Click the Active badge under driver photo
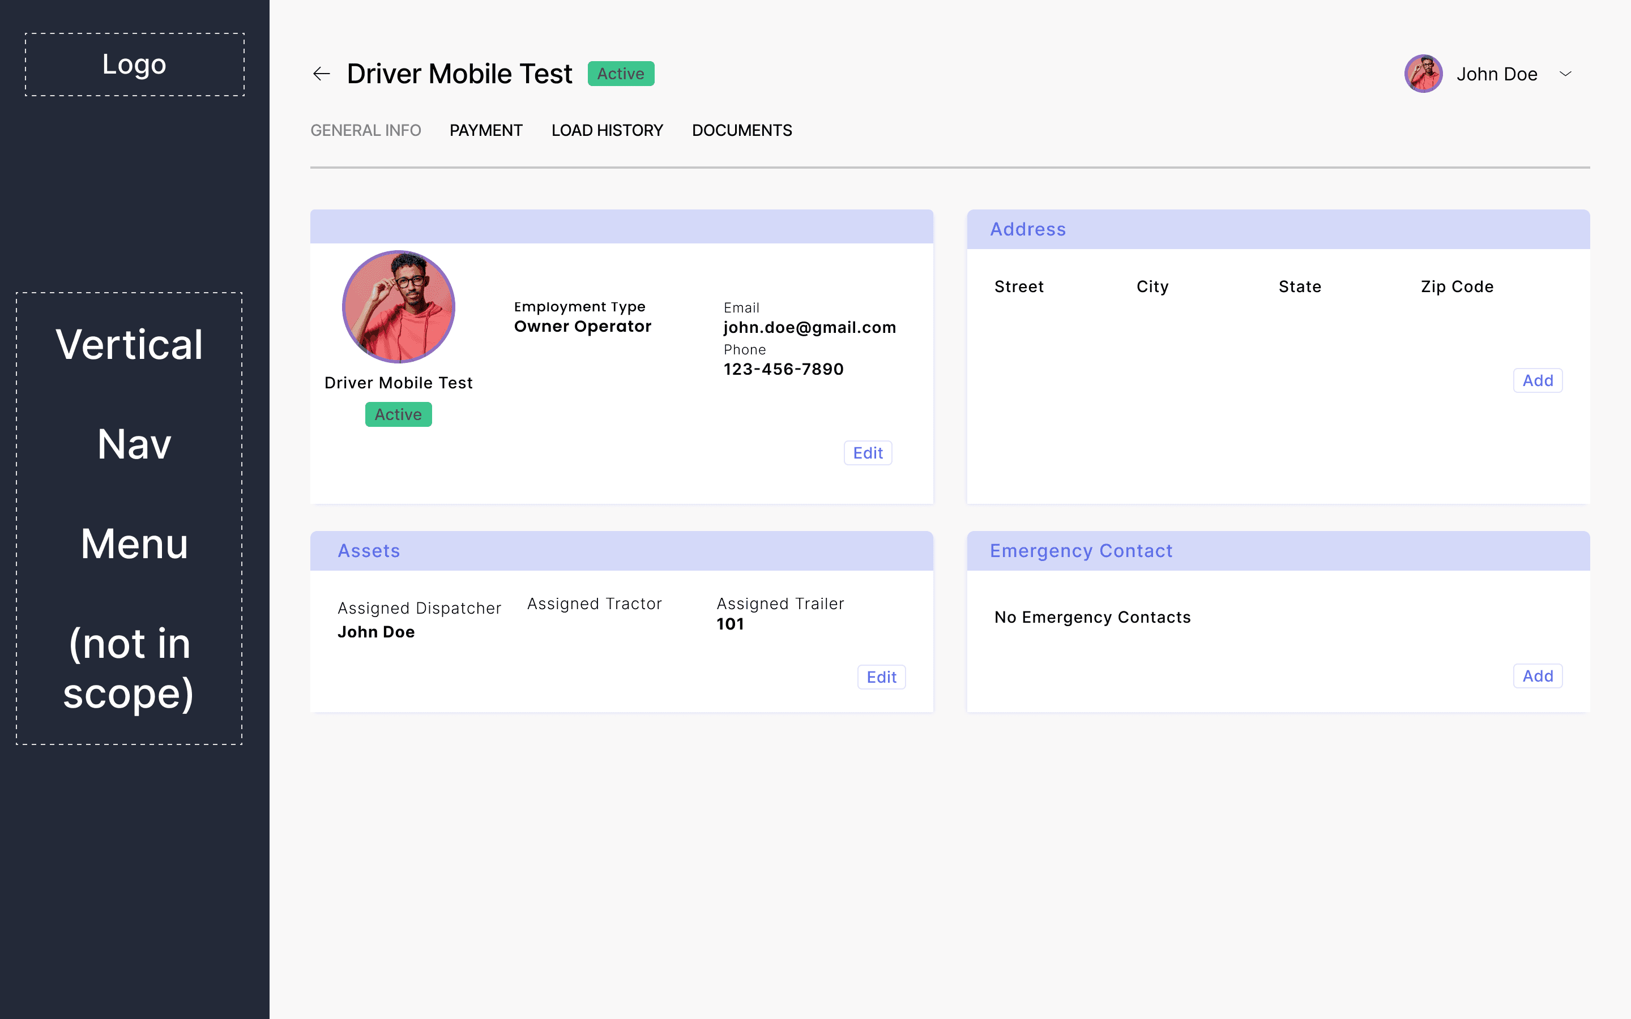 point(398,414)
